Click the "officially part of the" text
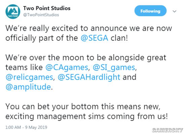Image resolution: width=185 pixels, height=134 pixels. (x=42, y=38)
